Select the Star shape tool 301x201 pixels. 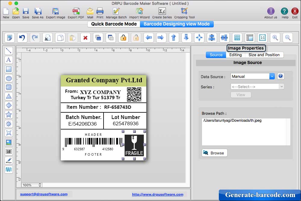tap(9, 114)
